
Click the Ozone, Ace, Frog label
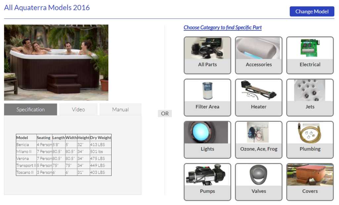[259, 149]
